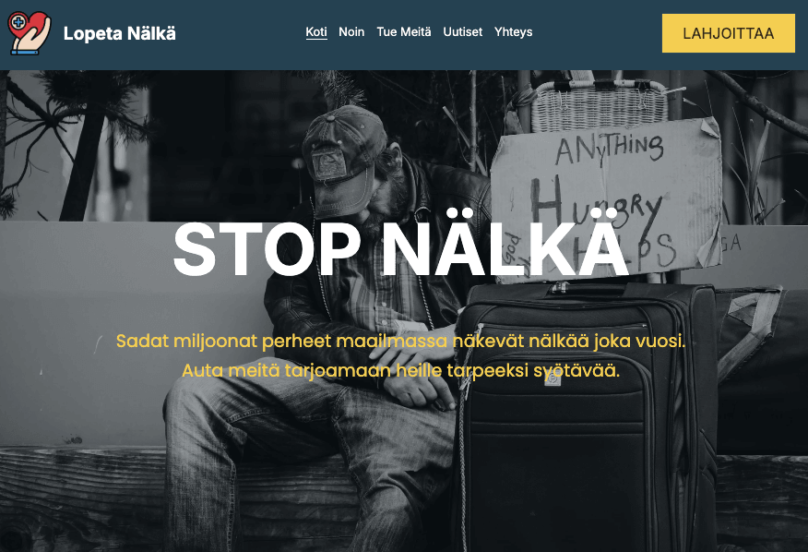Click the word NÄLKÄ in the headline

tap(505, 244)
